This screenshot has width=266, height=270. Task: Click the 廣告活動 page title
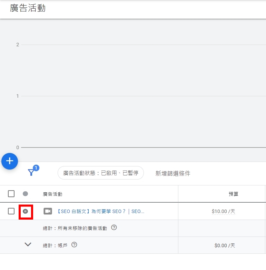(28, 8)
